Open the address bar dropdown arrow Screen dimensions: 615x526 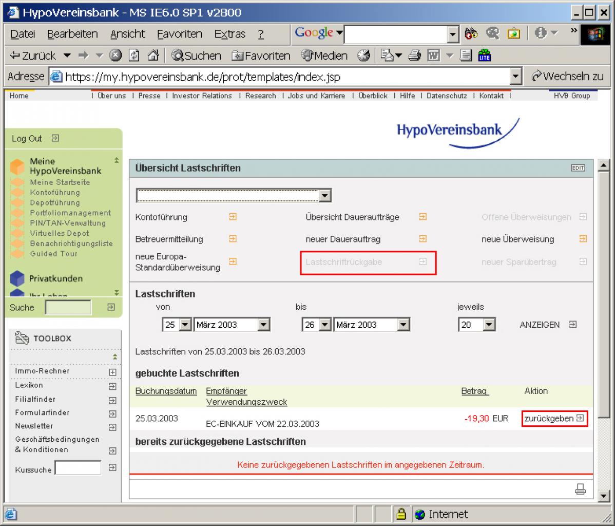[516, 76]
